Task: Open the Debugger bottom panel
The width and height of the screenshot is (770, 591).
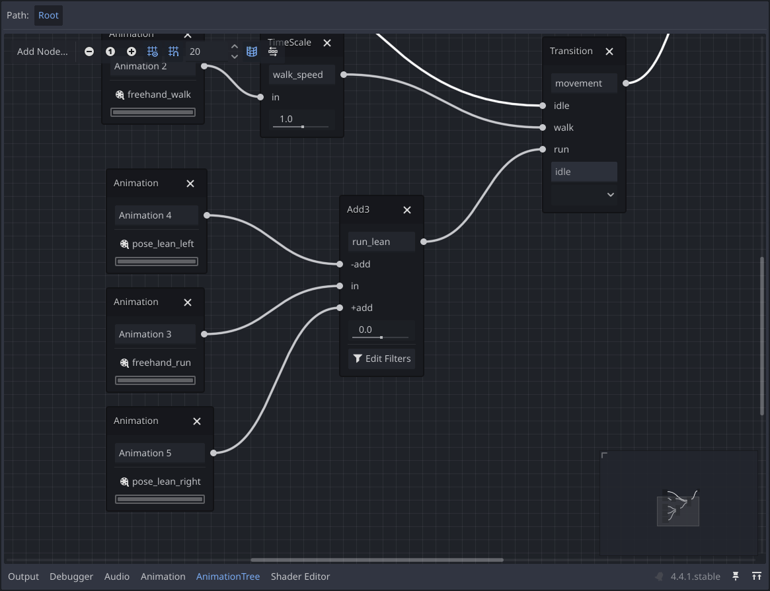Action: click(x=71, y=576)
